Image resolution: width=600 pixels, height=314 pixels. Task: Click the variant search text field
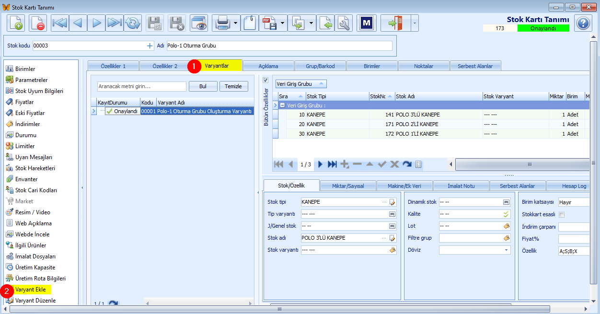[x=141, y=86]
